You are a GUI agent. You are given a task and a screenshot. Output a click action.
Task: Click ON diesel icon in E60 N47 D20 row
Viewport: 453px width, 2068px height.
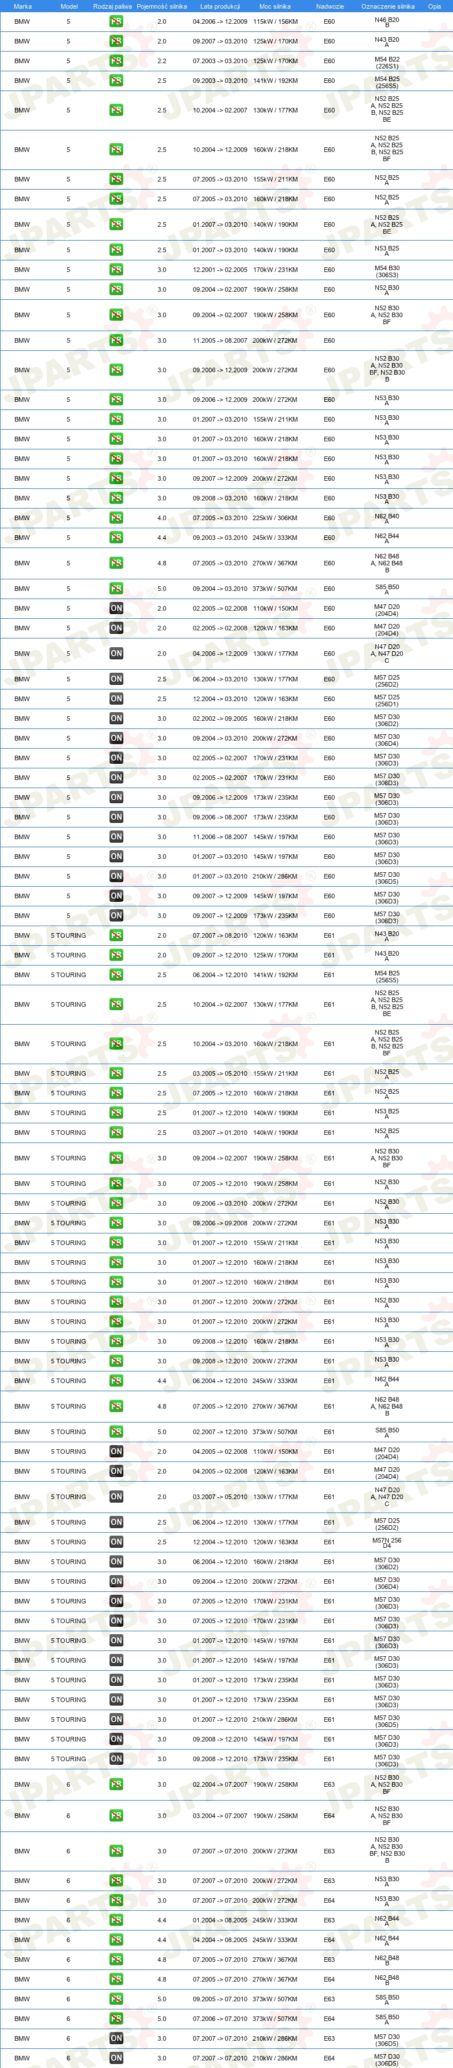click(116, 654)
